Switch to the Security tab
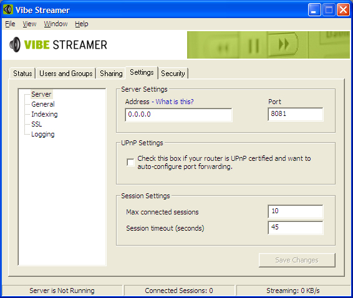 173,74
